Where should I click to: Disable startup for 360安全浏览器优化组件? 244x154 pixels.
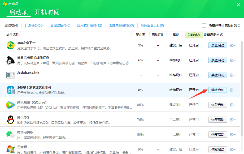click(217, 90)
